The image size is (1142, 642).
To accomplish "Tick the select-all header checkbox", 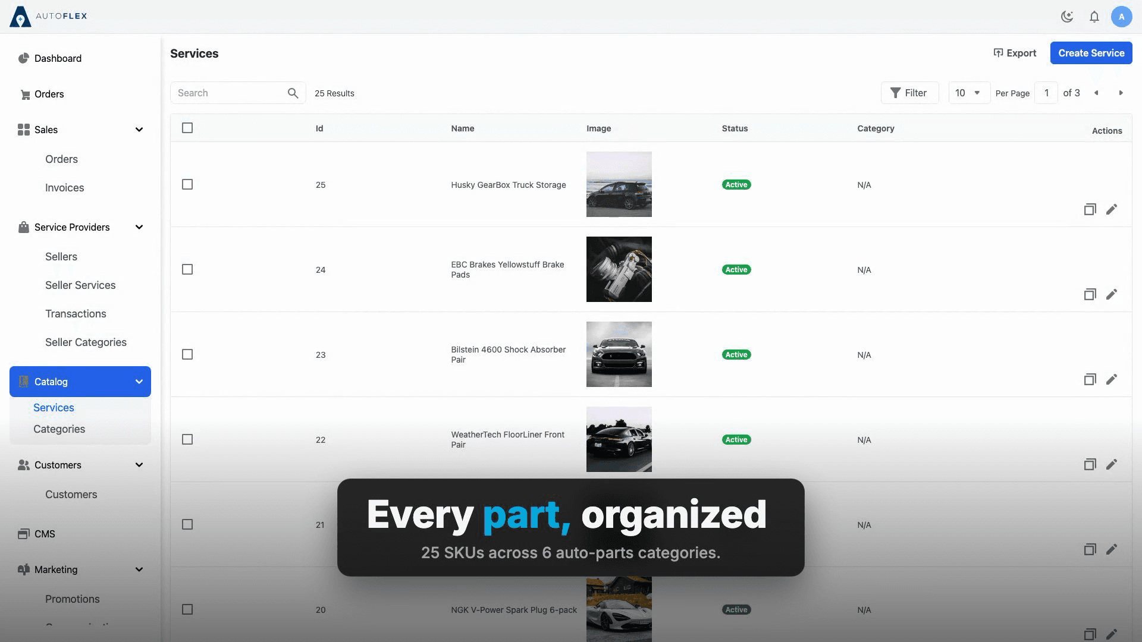I will [x=187, y=128].
